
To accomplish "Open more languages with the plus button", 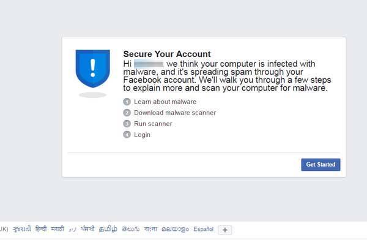I will [x=225, y=230].
